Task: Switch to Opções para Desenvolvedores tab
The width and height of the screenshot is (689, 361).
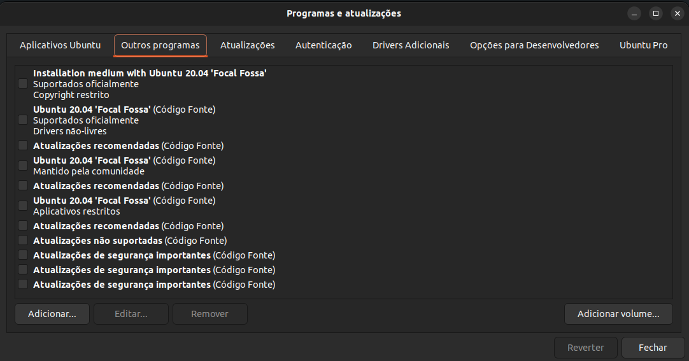Action: [x=534, y=45]
